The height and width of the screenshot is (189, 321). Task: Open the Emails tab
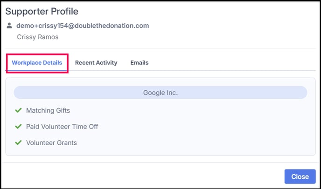point(140,62)
